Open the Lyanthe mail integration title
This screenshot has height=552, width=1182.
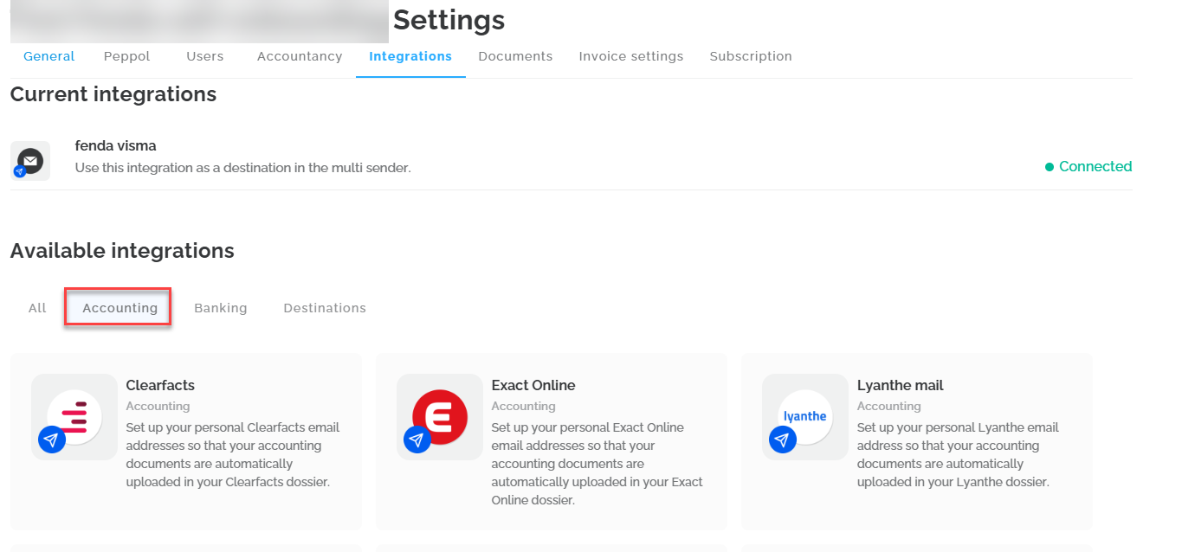(901, 385)
